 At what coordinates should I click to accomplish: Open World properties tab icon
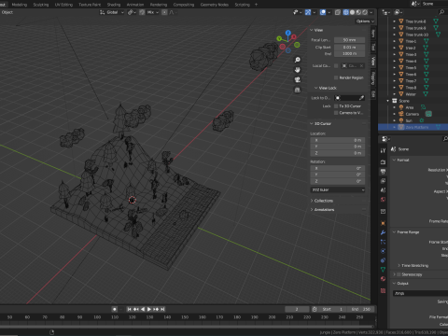click(383, 200)
